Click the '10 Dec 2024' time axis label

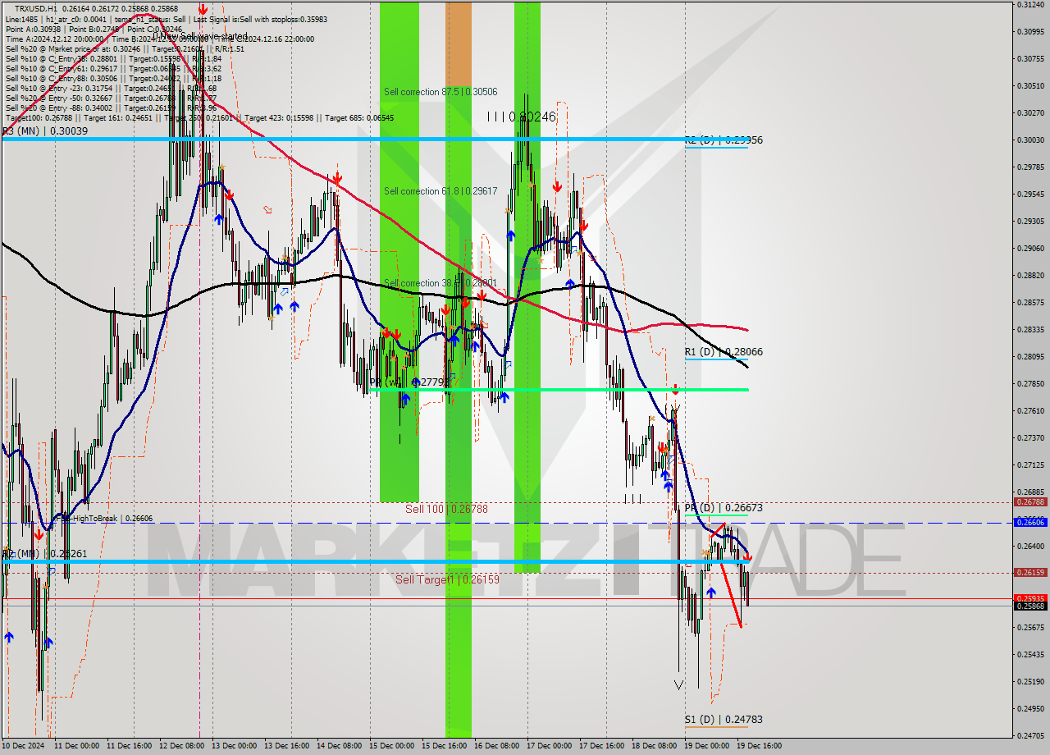point(25,746)
